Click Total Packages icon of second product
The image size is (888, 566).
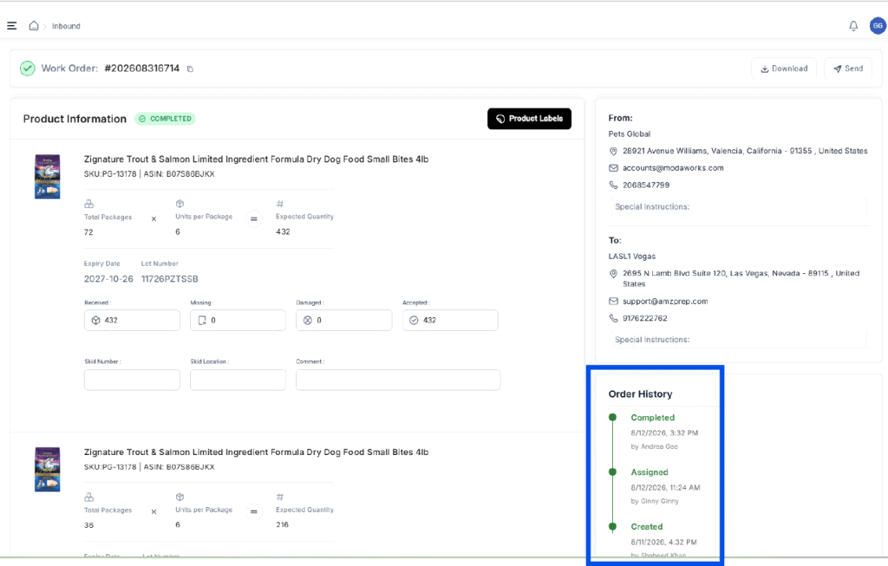coord(89,497)
